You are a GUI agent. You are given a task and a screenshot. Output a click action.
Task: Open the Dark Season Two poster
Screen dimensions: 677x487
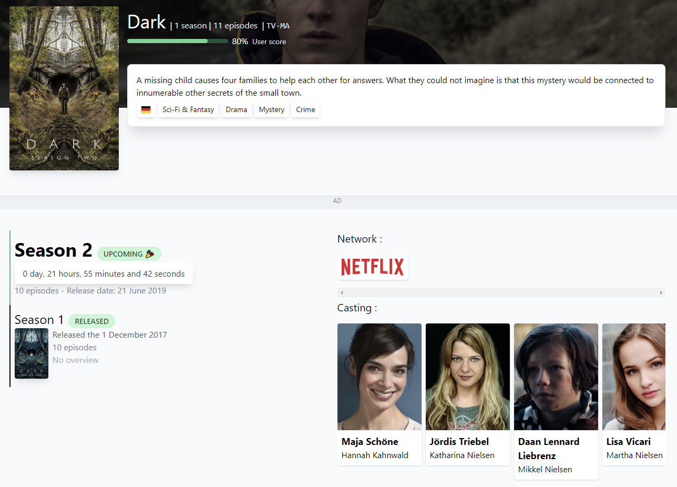[x=64, y=88]
